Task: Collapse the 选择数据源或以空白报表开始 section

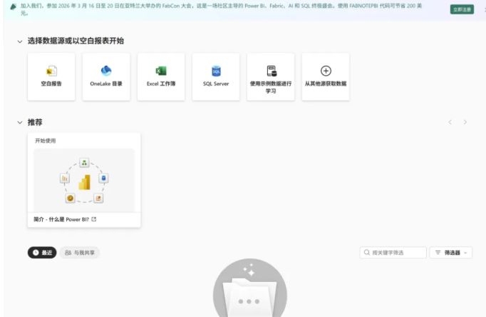Action: (20, 41)
